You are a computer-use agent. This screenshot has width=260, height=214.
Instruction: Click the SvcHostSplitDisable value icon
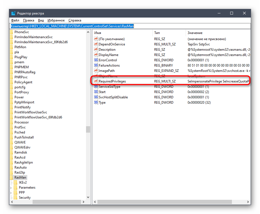click(x=96, y=97)
